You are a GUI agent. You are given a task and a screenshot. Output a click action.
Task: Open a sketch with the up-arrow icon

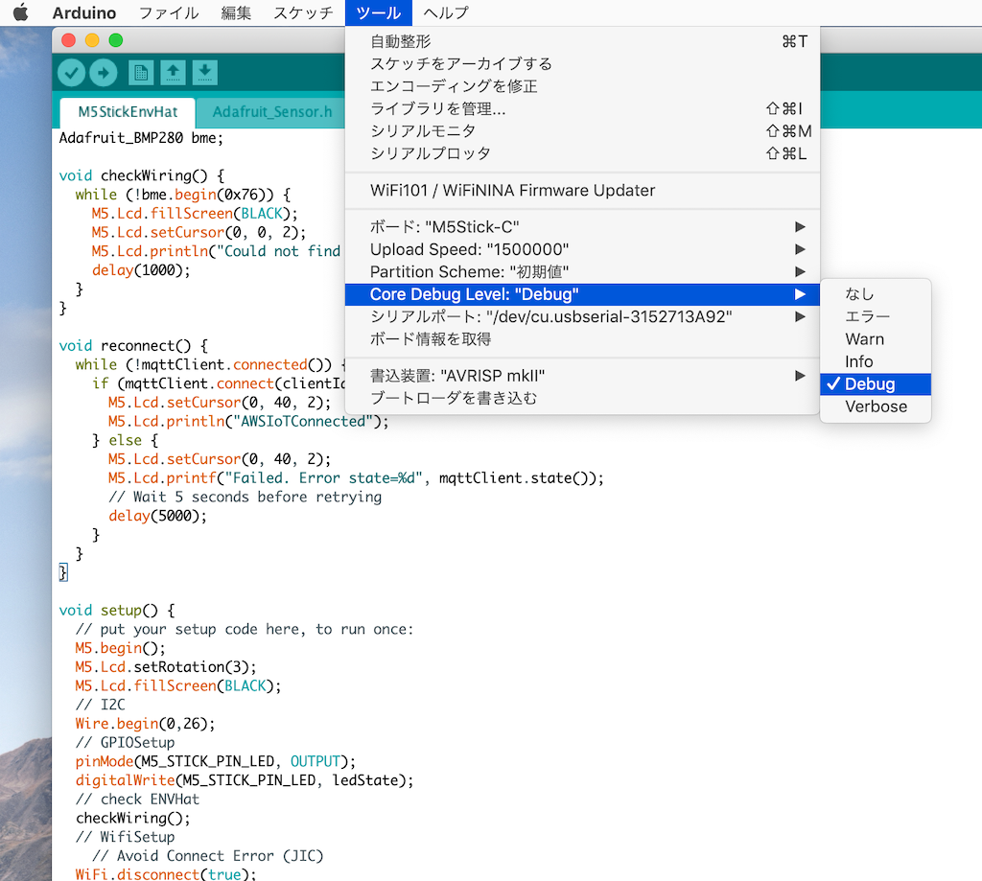(x=173, y=73)
